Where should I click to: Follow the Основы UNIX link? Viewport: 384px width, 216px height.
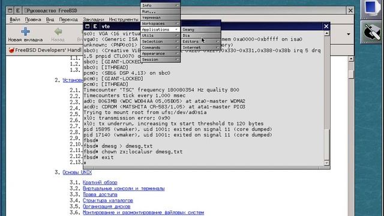point(77,172)
